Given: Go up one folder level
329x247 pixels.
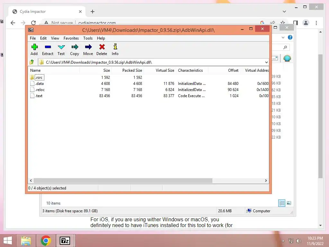Looking at the screenshot, I should click(x=32, y=62).
